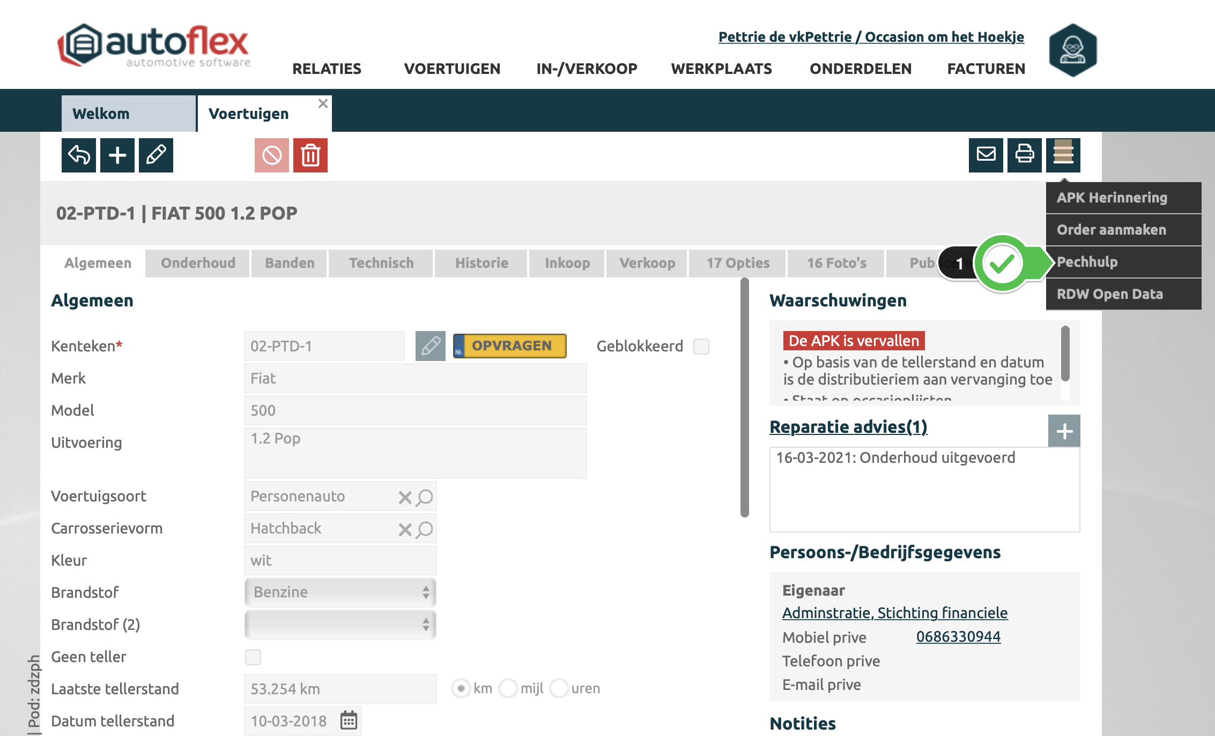
Task: Open owner Adminstratie, Stichting financiele link
Action: click(895, 613)
